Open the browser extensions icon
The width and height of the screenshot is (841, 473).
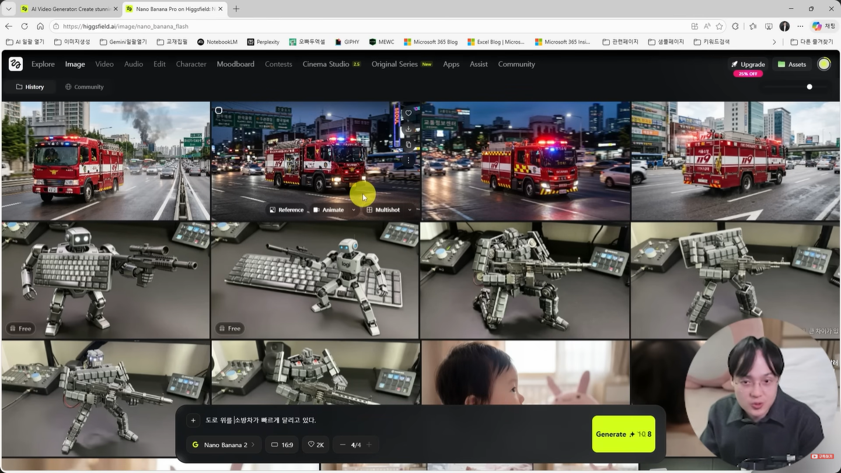pyautogui.click(x=735, y=26)
